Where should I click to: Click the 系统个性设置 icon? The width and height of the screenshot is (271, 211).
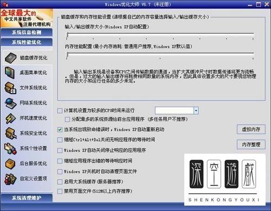point(10,148)
